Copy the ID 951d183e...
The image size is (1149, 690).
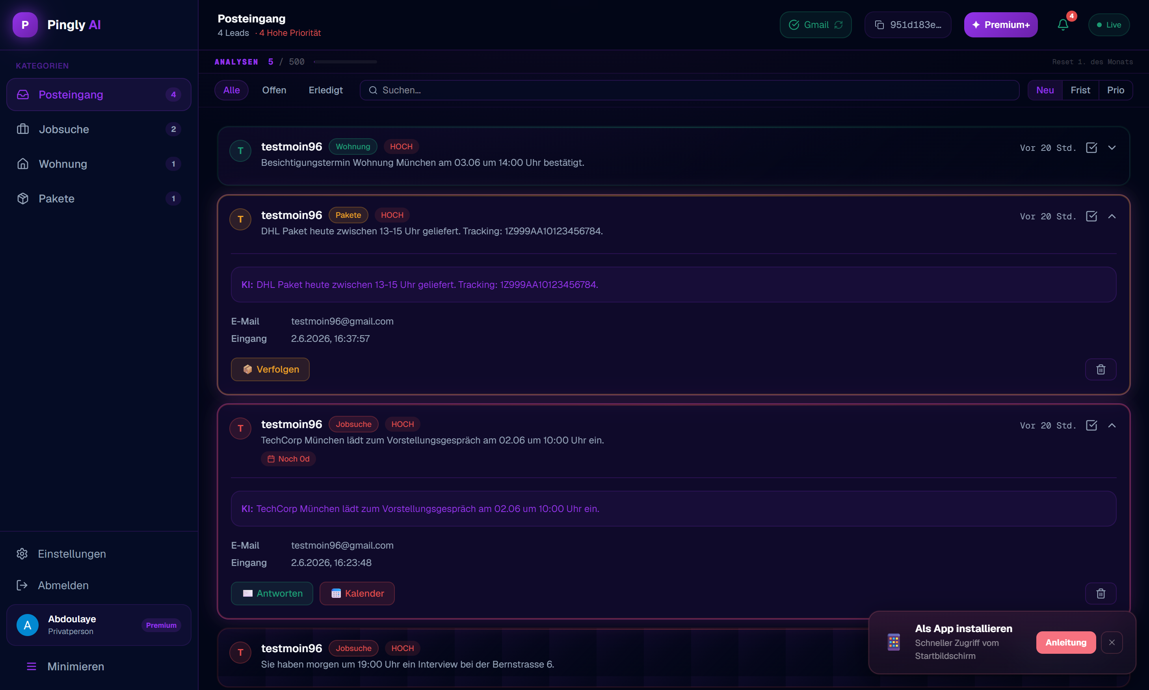pos(907,25)
